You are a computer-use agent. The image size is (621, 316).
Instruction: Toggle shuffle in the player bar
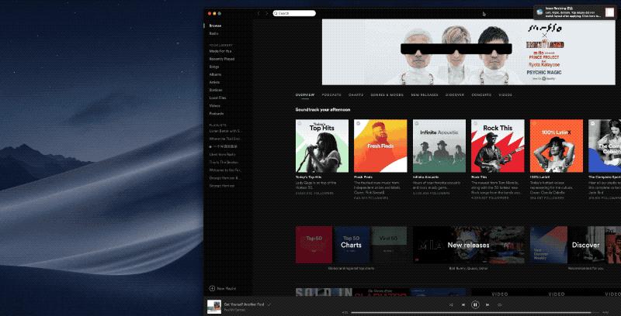coord(452,305)
